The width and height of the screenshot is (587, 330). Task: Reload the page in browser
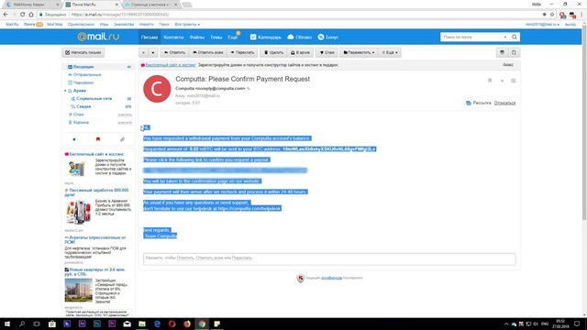(x=22, y=15)
